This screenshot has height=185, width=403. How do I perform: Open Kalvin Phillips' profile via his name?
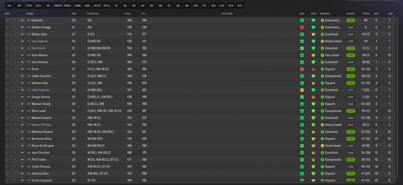[x=41, y=125]
